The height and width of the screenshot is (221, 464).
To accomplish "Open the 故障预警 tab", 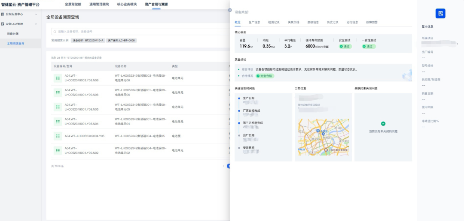I will 372,22.
